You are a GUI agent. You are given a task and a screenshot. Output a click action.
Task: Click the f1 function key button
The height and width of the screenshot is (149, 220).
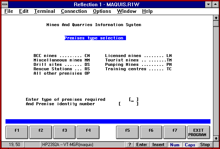click(x=17, y=132)
